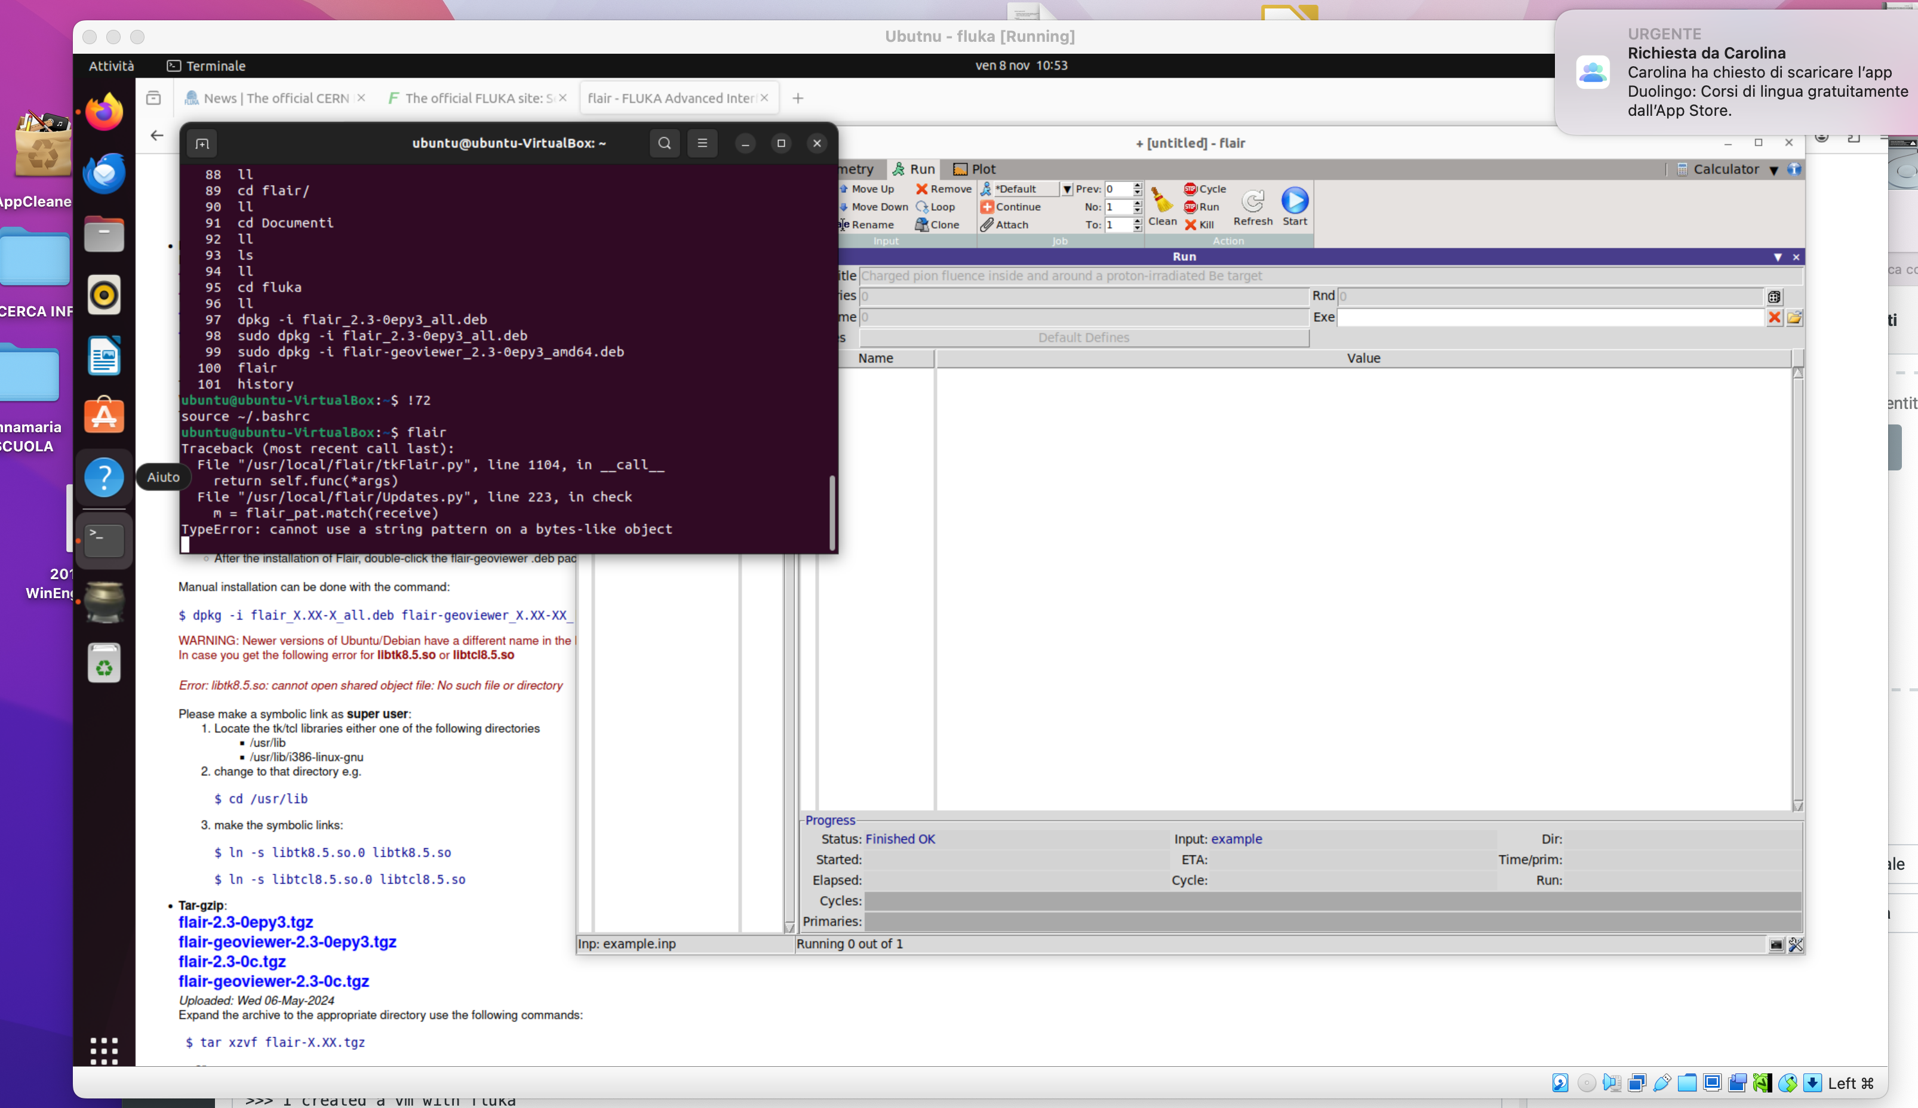The width and height of the screenshot is (1918, 1108).
Task: Download flair-geoviewer-2.3-0epy3.tgz link
Action: 287,941
